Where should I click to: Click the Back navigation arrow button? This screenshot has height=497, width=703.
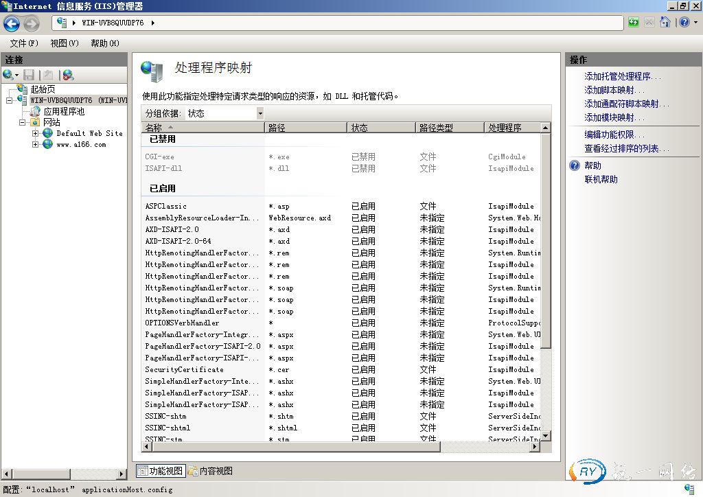12,23
